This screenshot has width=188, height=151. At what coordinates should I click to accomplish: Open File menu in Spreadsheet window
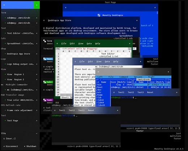(x=64, y=43)
